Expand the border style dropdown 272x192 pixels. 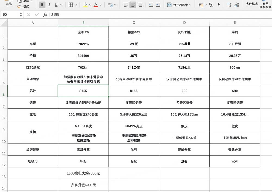[x=75, y=5]
